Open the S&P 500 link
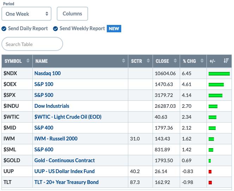 click(44, 95)
